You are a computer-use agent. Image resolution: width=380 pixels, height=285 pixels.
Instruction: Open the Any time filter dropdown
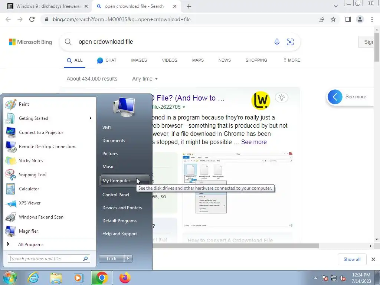(x=145, y=79)
